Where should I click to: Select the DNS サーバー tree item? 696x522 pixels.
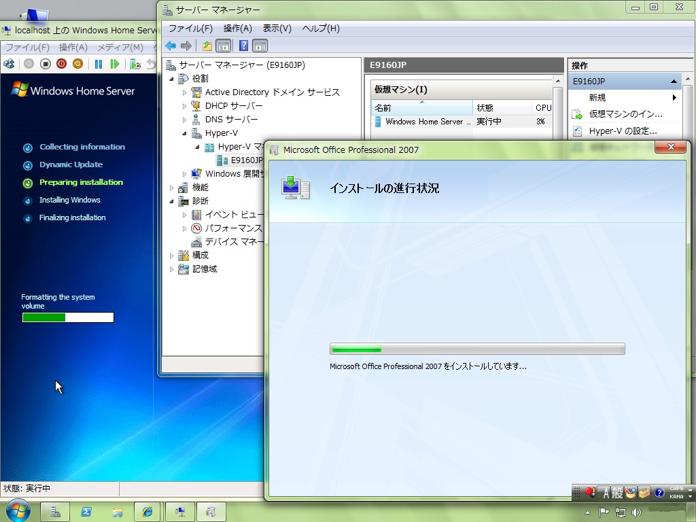pyautogui.click(x=231, y=120)
